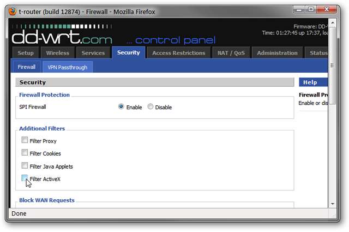The width and height of the screenshot is (349, 232).
Task: Tick the Filter ActiveX checkbox
Action: 25,178
